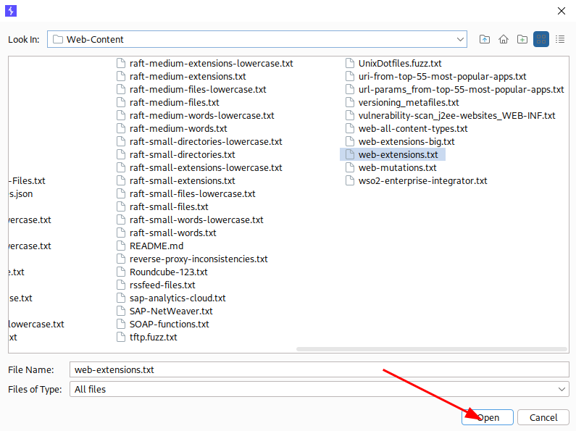The height and width of the screenshot is (431, 576).
Task: Click the file icon beside SAP-NetWeaver.txt
Action: tap(121, 311)
